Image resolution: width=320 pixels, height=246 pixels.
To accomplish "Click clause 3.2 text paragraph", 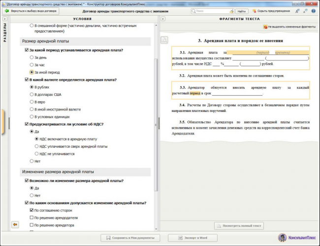I will pyautogui.click(x=232, y=76).
